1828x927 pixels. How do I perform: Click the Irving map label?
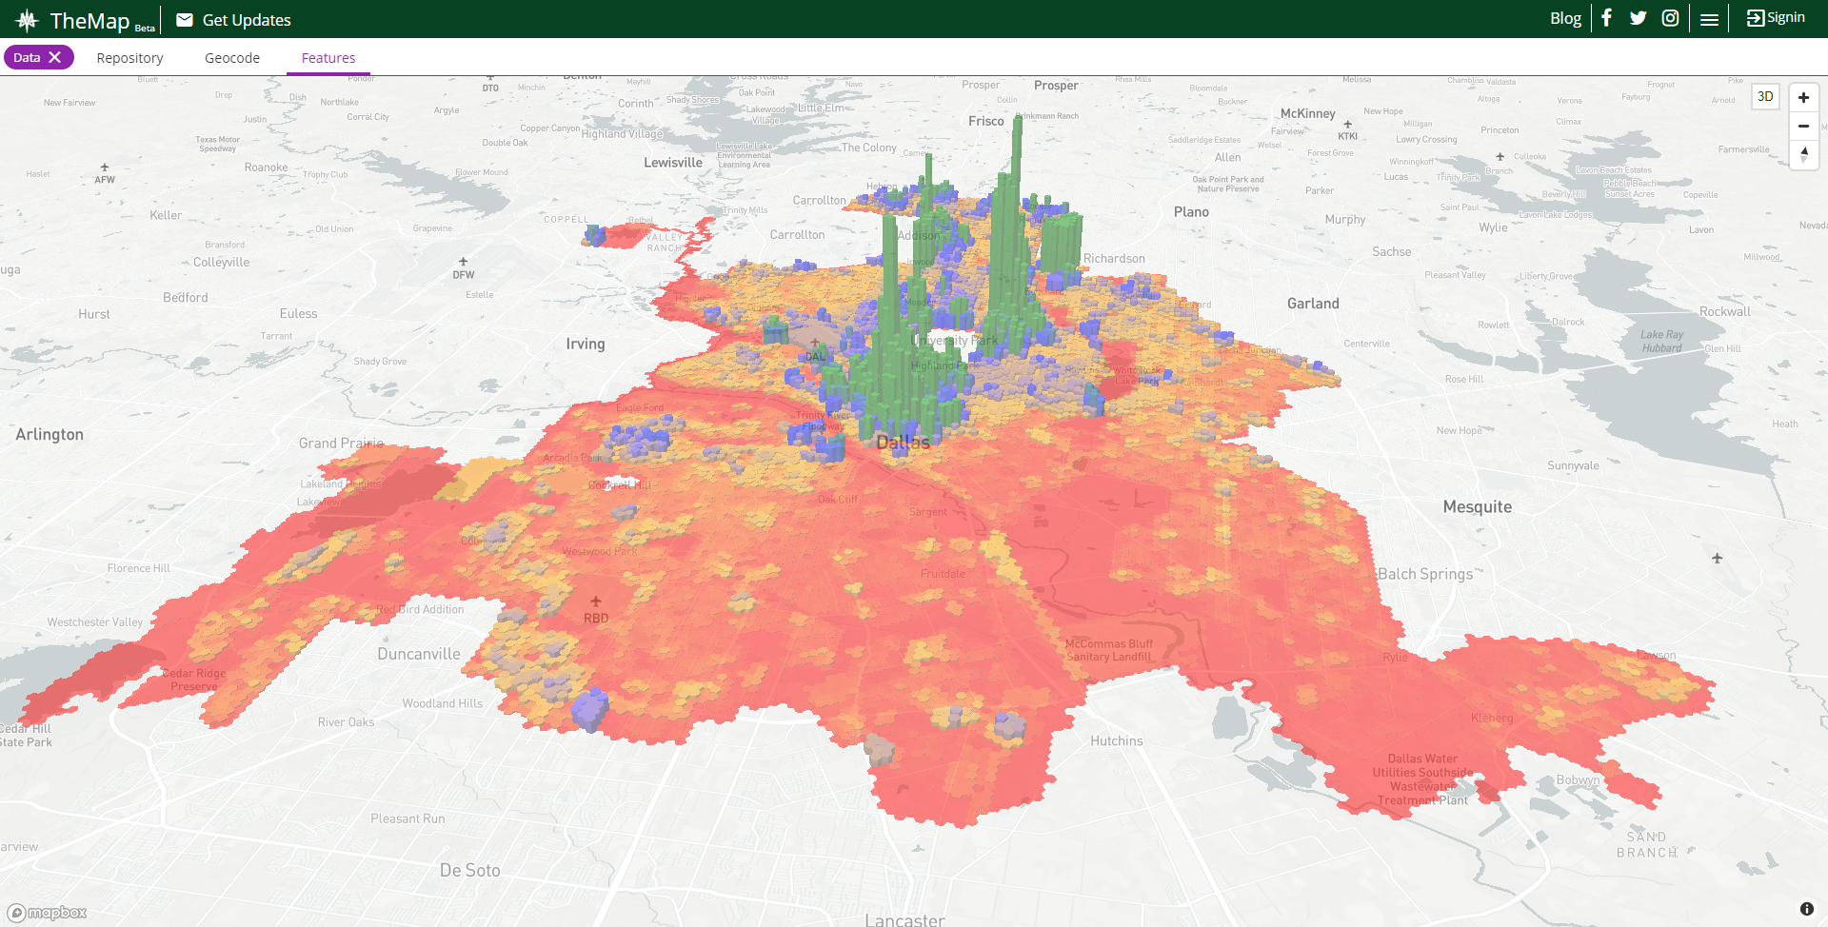pyautogui.click(x=586, y=345)
